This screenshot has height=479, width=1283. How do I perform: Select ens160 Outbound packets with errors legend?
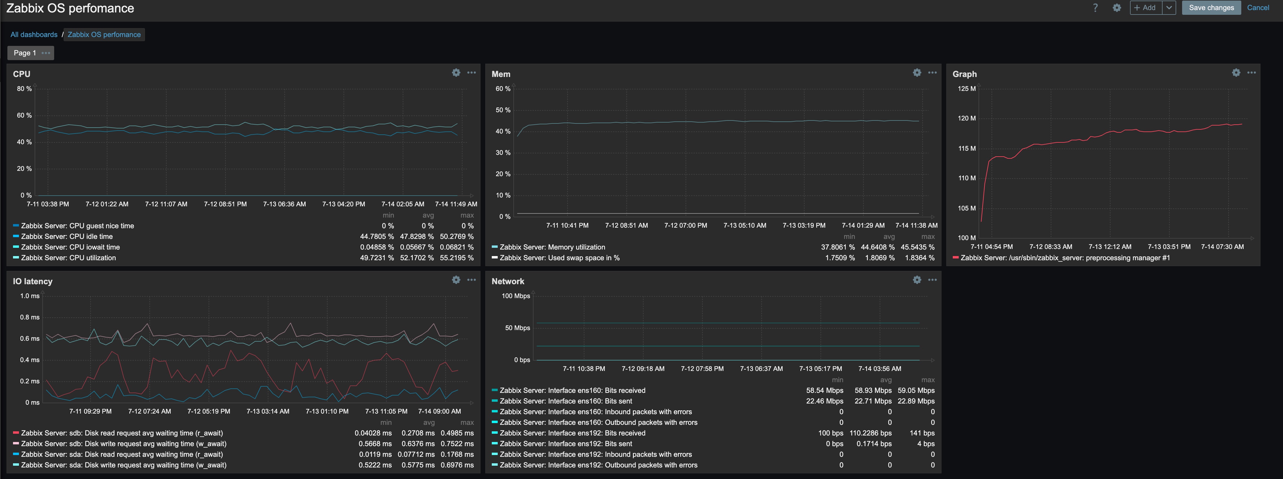coord(598,422)
